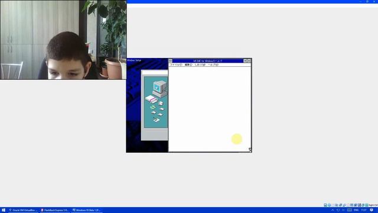The width and height of the screenshot is (378, 213).
Task: Click the VirtualBox optical disk indicator
Action: click(x=330, y=205)
